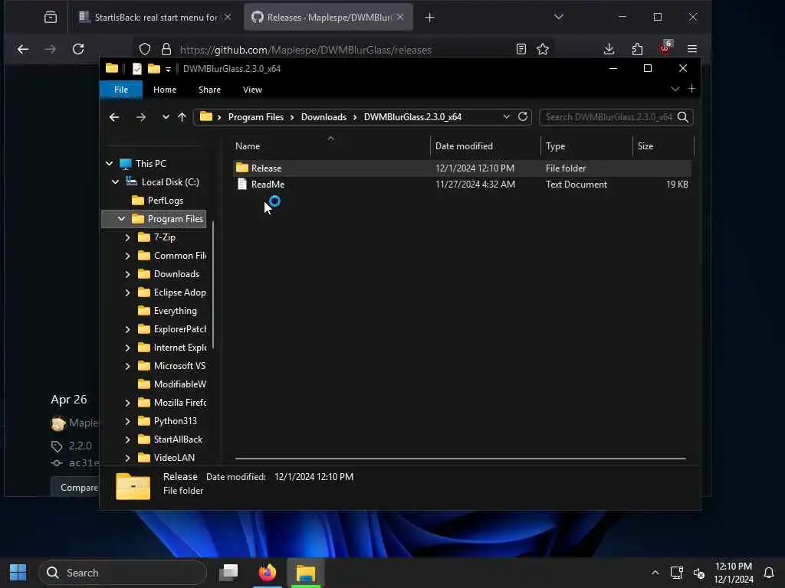Switch to StartIsBack browser tab
Screen dimensions: 785x588
(x=156, y=18)
